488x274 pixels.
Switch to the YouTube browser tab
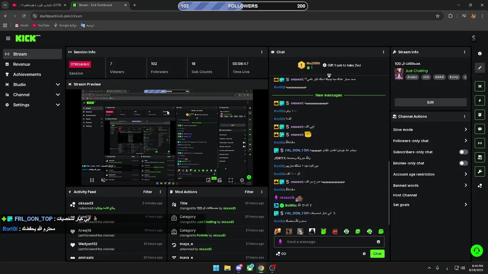[39, 5]
